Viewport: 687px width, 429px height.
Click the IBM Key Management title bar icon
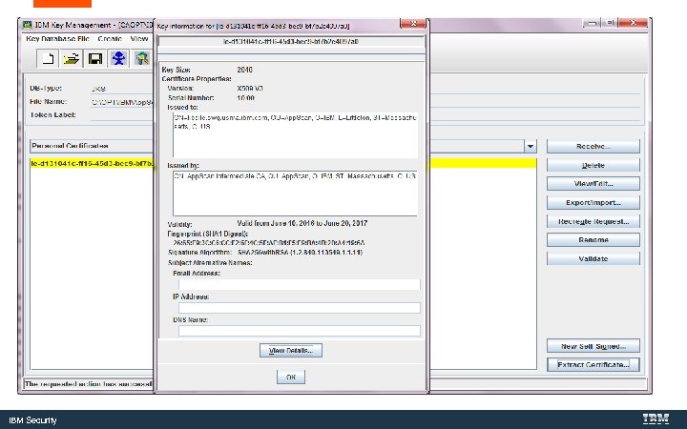(x=27, y=25)
